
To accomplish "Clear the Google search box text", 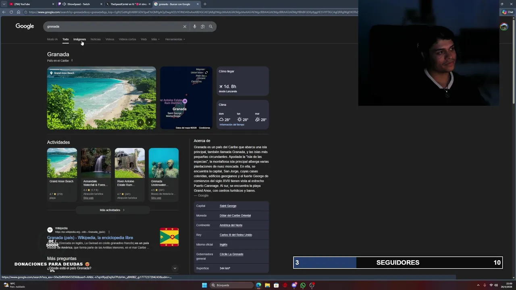I will click(x=185, y=27).
